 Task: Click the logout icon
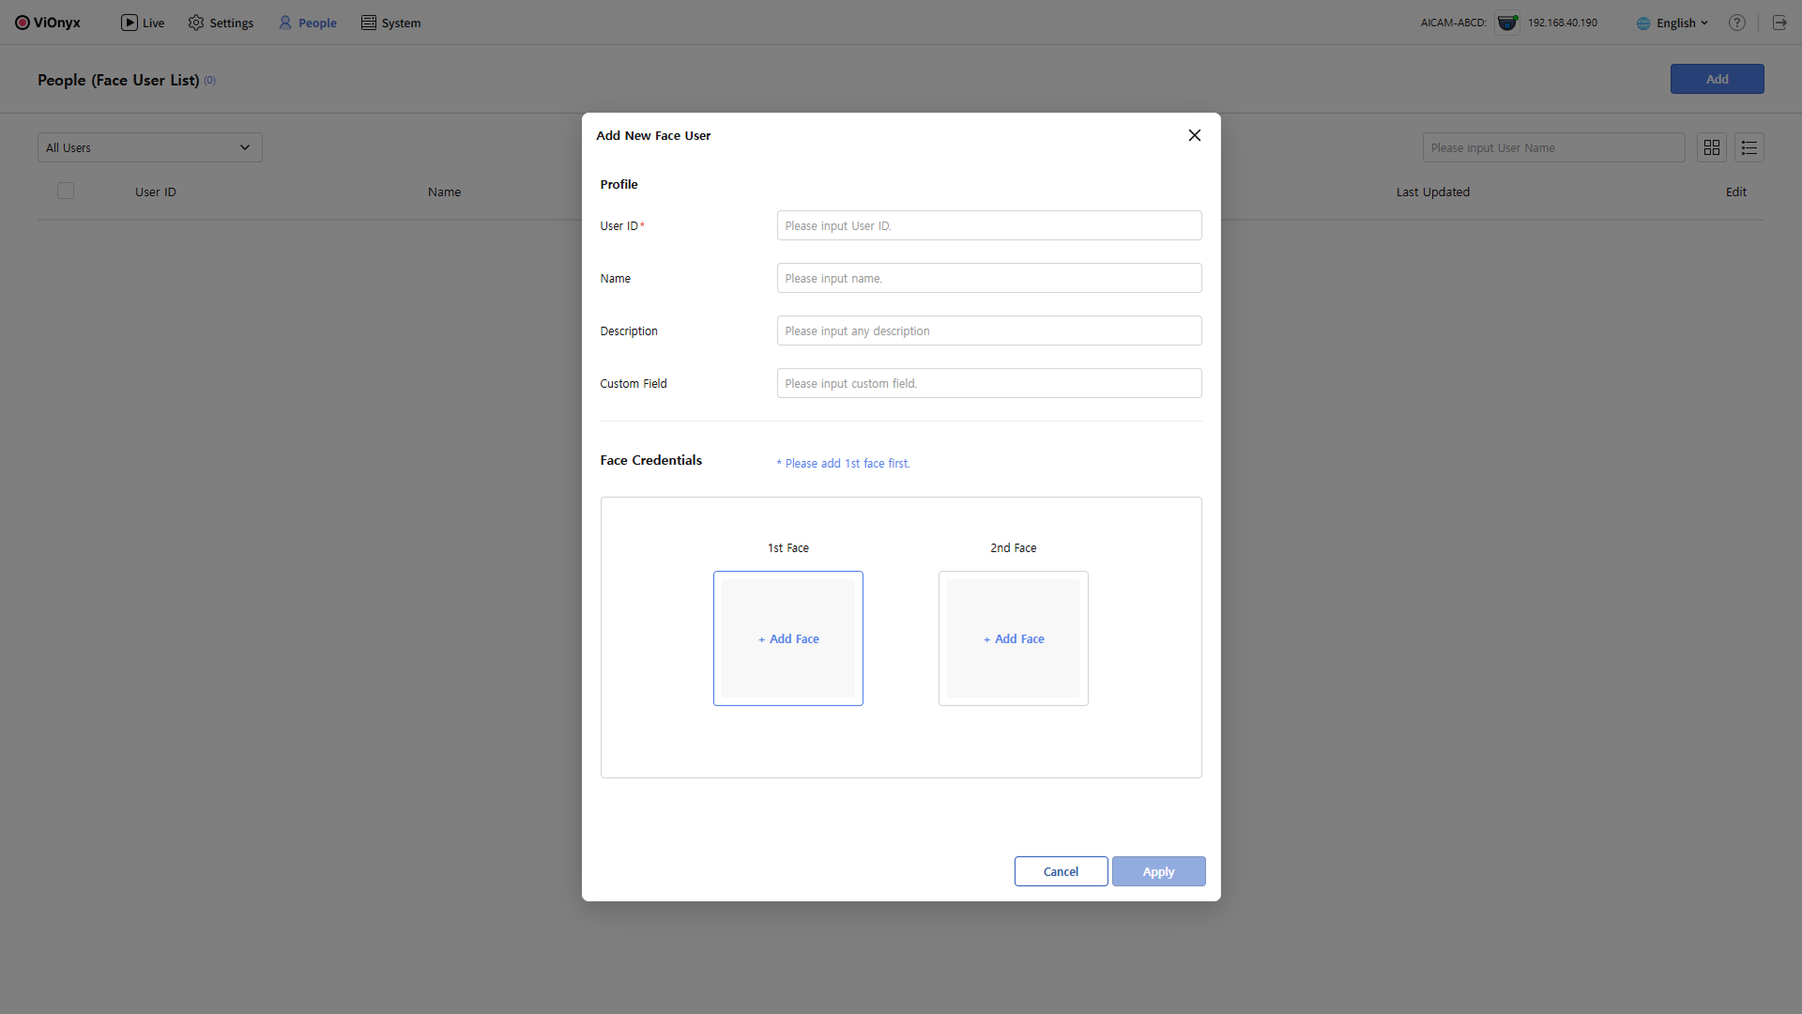point(1779,23)
